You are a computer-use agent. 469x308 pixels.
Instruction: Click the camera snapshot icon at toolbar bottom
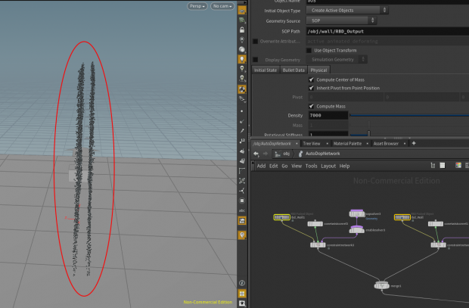(242, 303)
